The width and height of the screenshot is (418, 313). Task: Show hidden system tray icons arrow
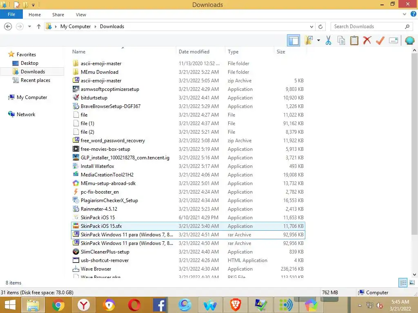360,305
